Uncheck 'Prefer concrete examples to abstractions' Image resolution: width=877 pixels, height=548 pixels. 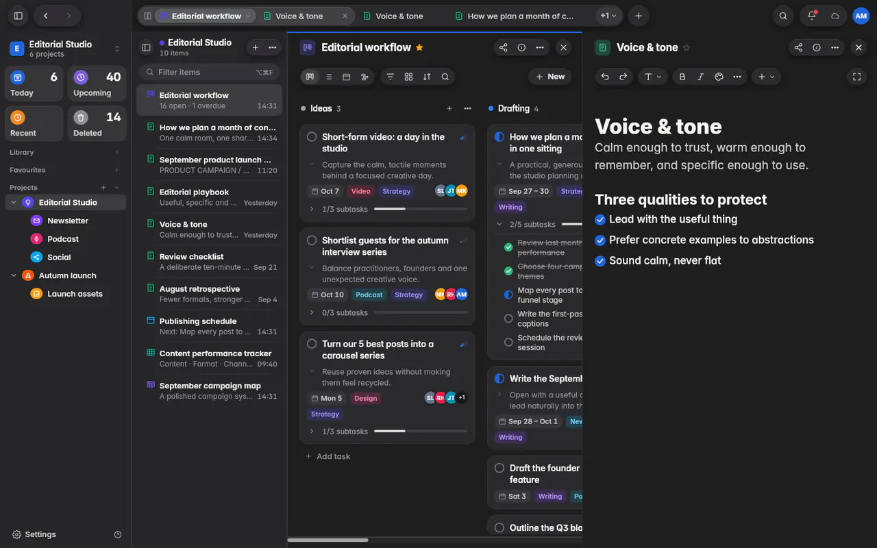click(600, 240)
